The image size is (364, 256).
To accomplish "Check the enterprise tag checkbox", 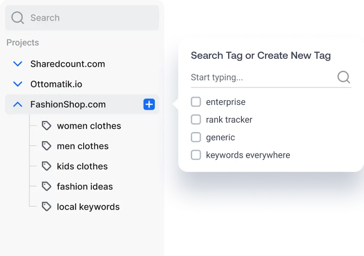I will 196,102.
